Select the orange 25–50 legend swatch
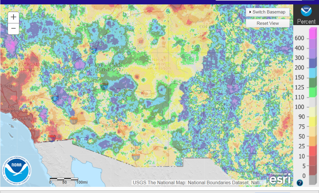Screen dimensions: 319x193 [x=313, y=142]
